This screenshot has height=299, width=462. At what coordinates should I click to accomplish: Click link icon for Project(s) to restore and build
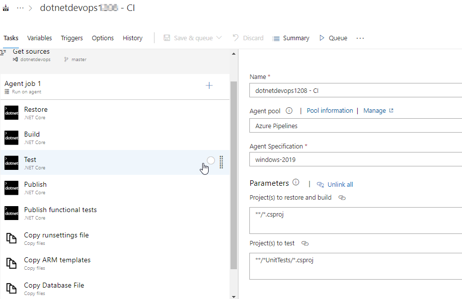[x=342, y=198]
